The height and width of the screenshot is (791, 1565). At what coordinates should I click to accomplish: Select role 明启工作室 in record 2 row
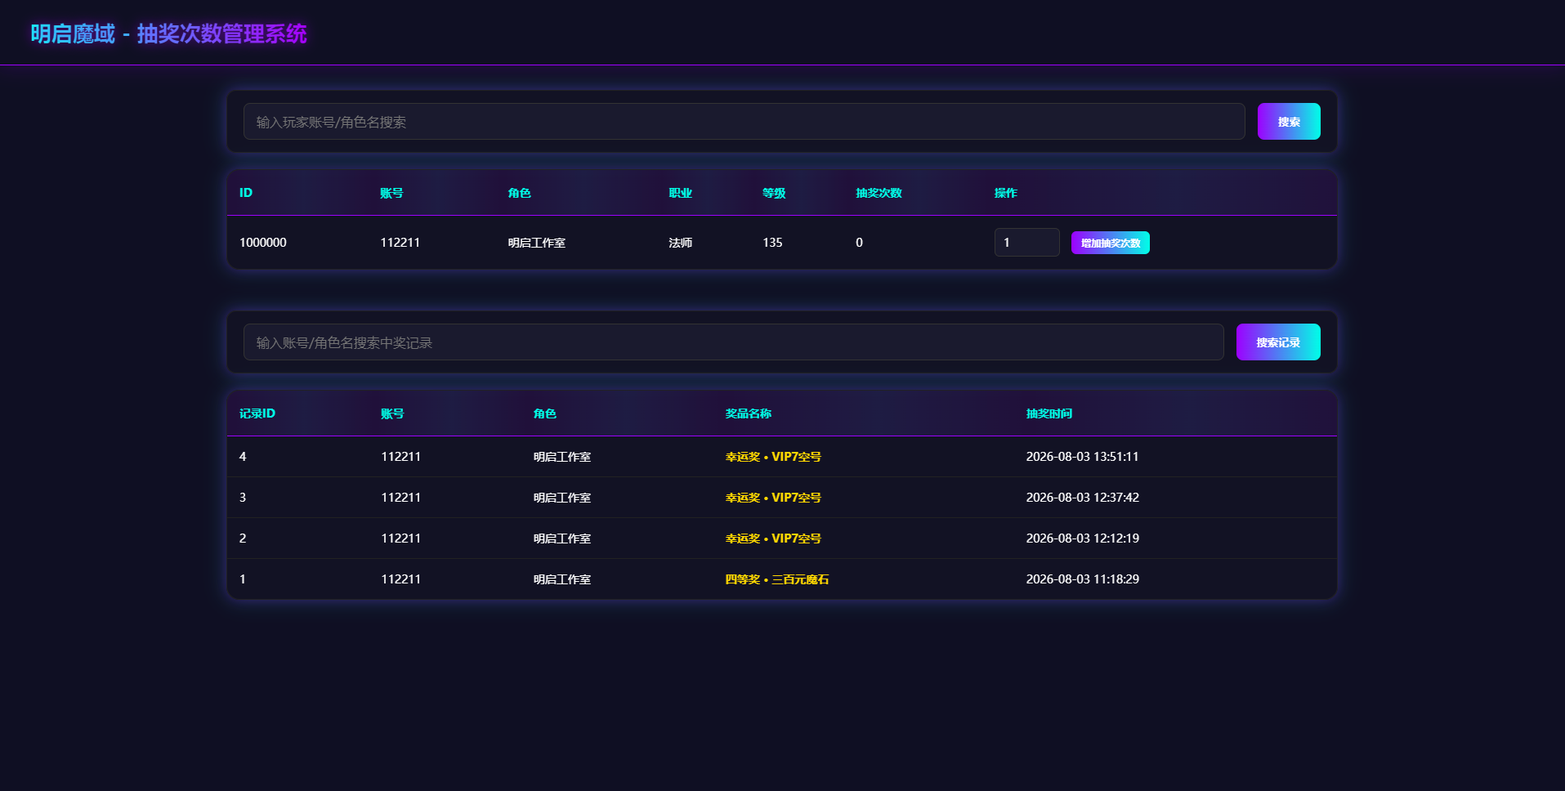click(562, 539)
